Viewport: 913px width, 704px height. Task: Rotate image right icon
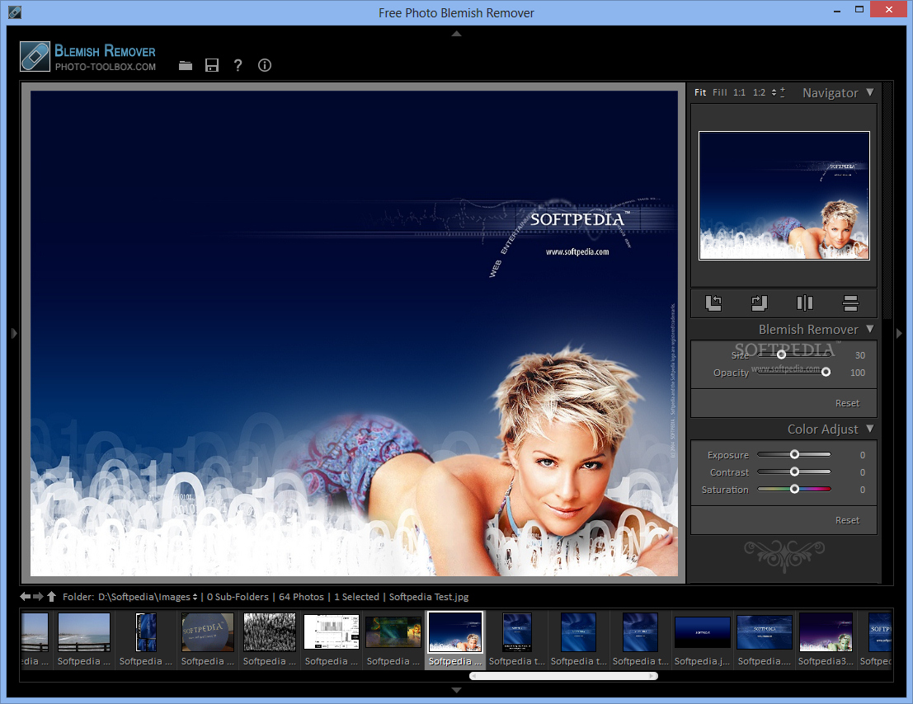click(760, 303)
